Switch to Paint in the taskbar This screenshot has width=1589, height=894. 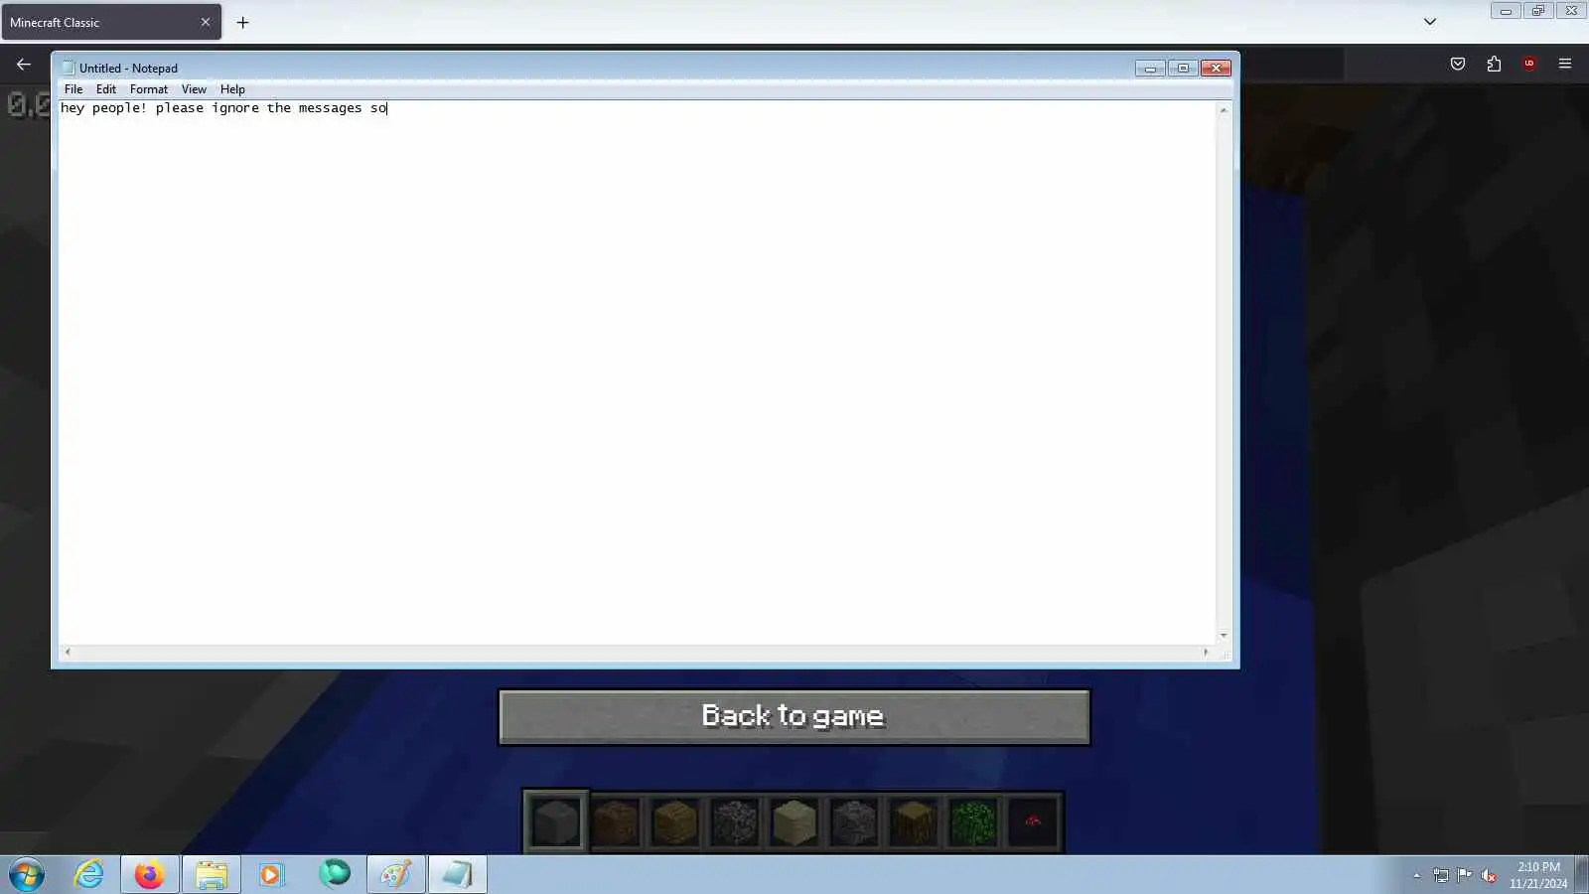point(396,875)
